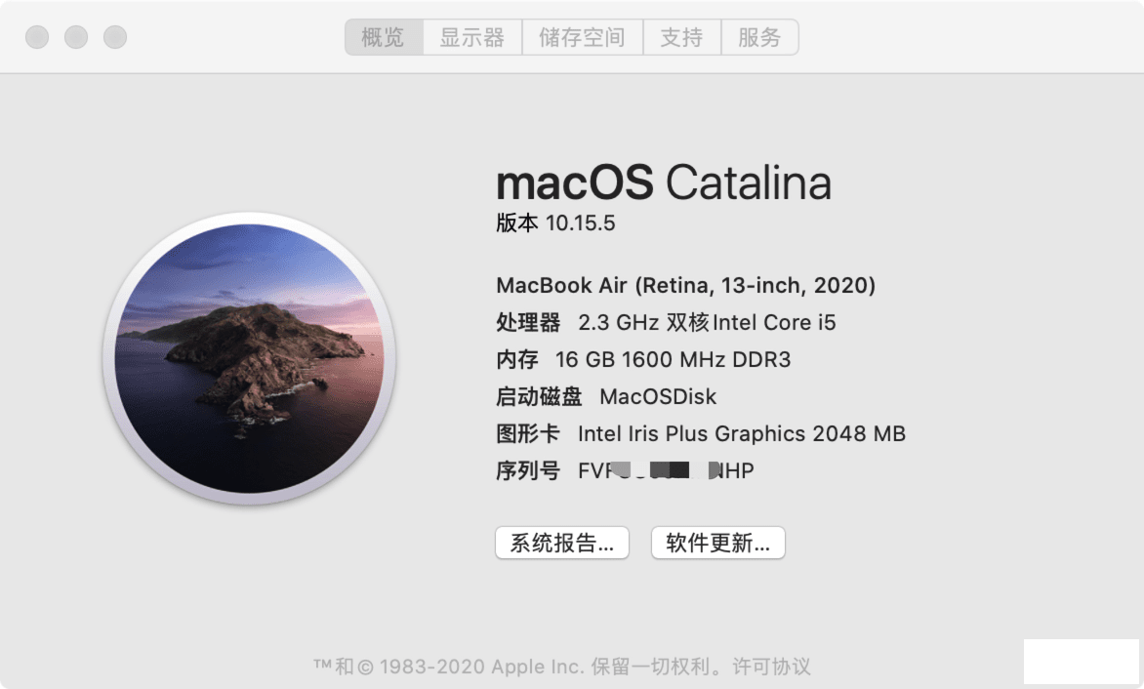The height and width of the screenshot is (689, 1144).
Task: Select the MacBook Air (Retina, 13-inch, 2020) text
Action: (x=686, y=285)
